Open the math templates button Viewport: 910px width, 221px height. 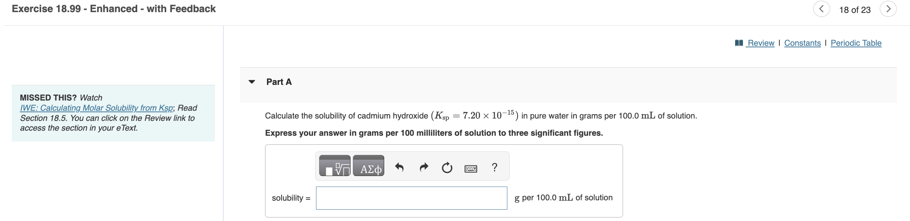(335, 166)
